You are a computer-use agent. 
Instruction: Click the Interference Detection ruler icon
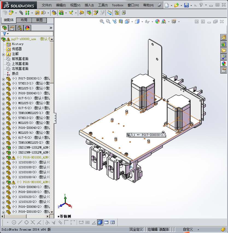110,13
